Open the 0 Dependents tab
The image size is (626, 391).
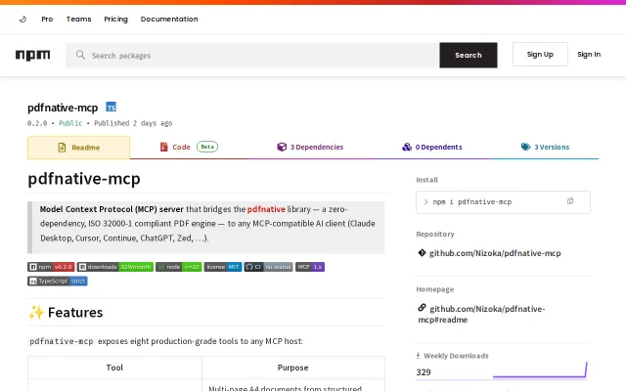[x=432, y=147]
